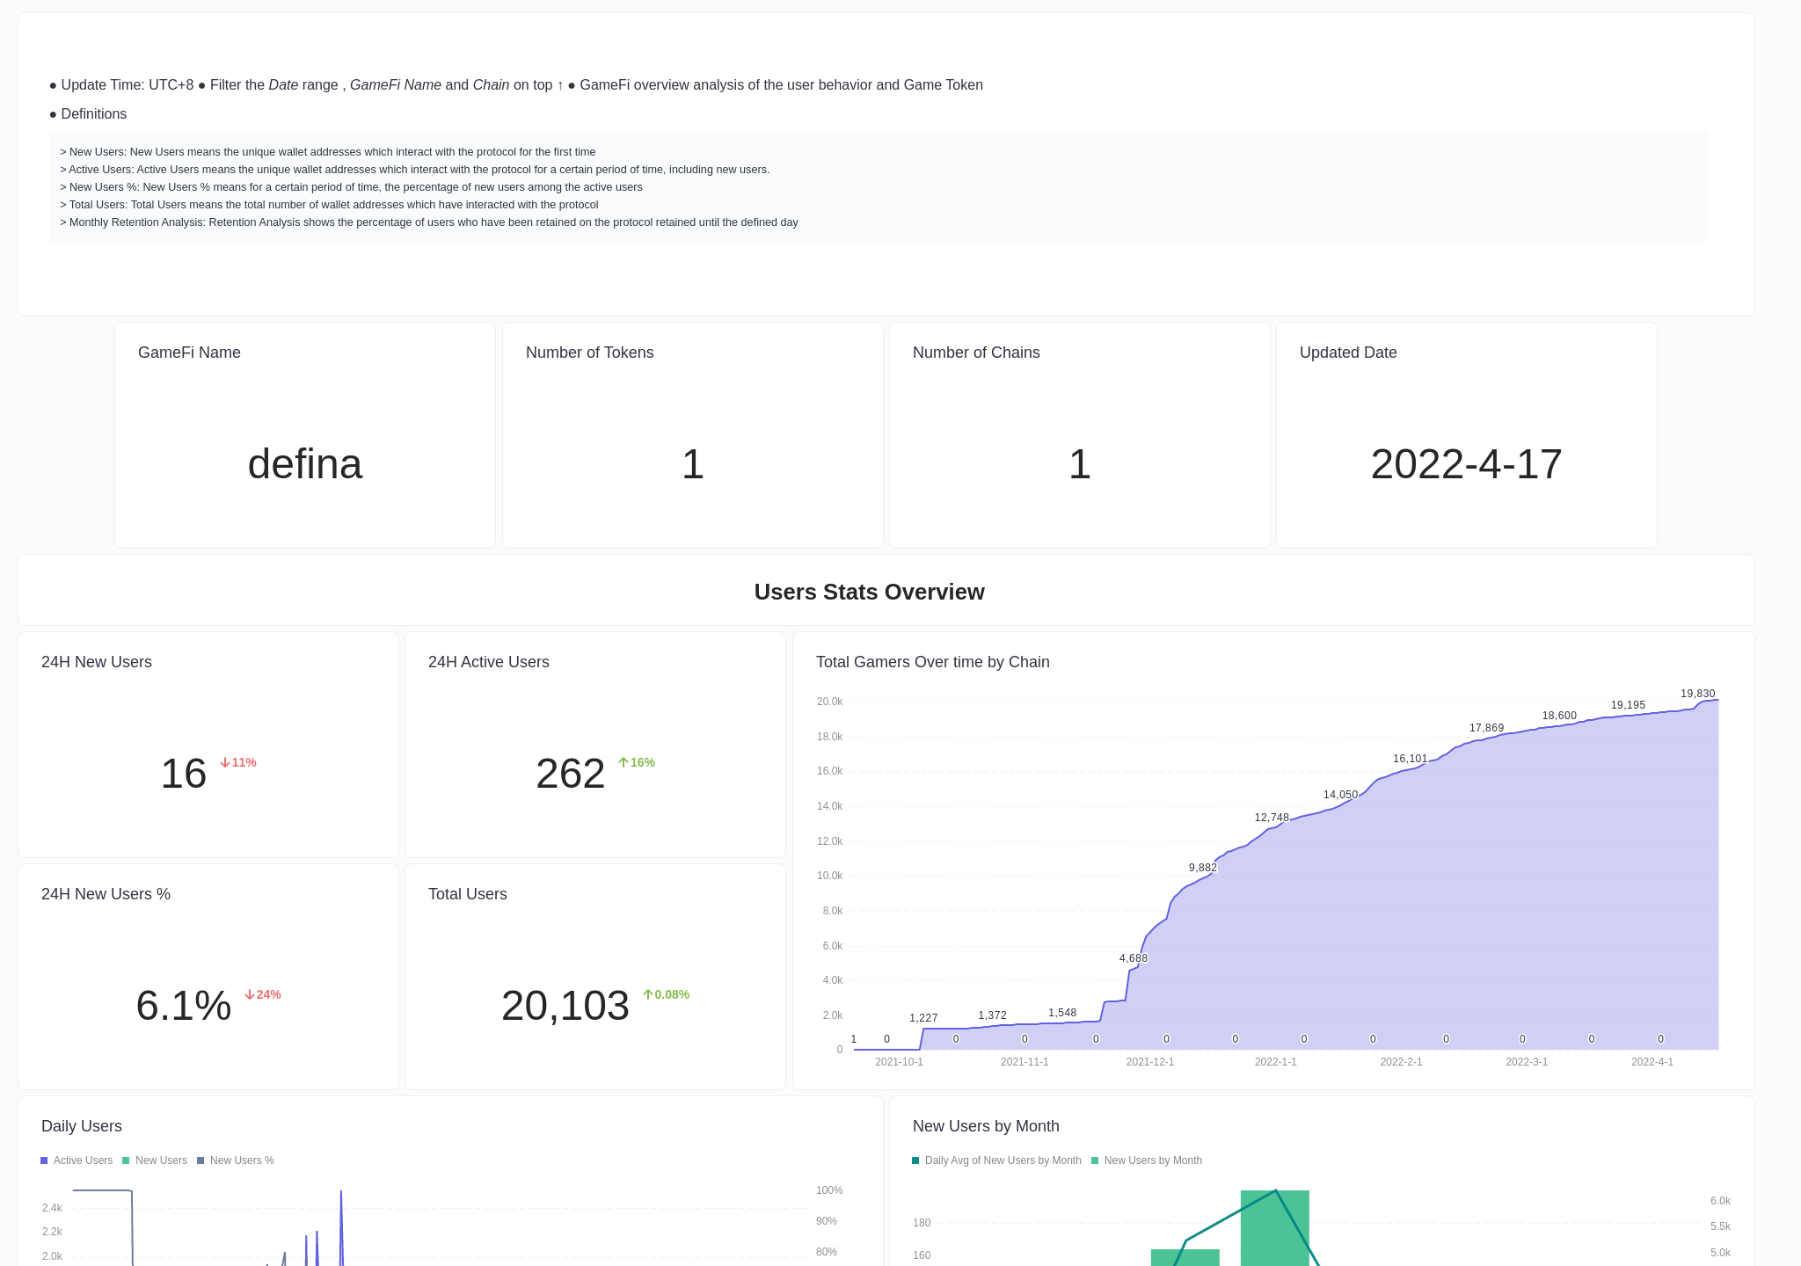Click the Daily Avg teal legend swatch
This screenshot has height=1266, width=1801.
tap(915, 1160)
